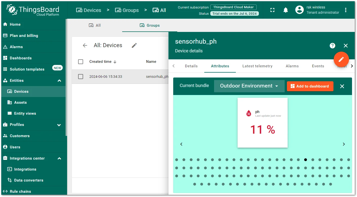357x197 pixels.
Task: Click Devices in the breadcrumb
Action: click(89, 10)
